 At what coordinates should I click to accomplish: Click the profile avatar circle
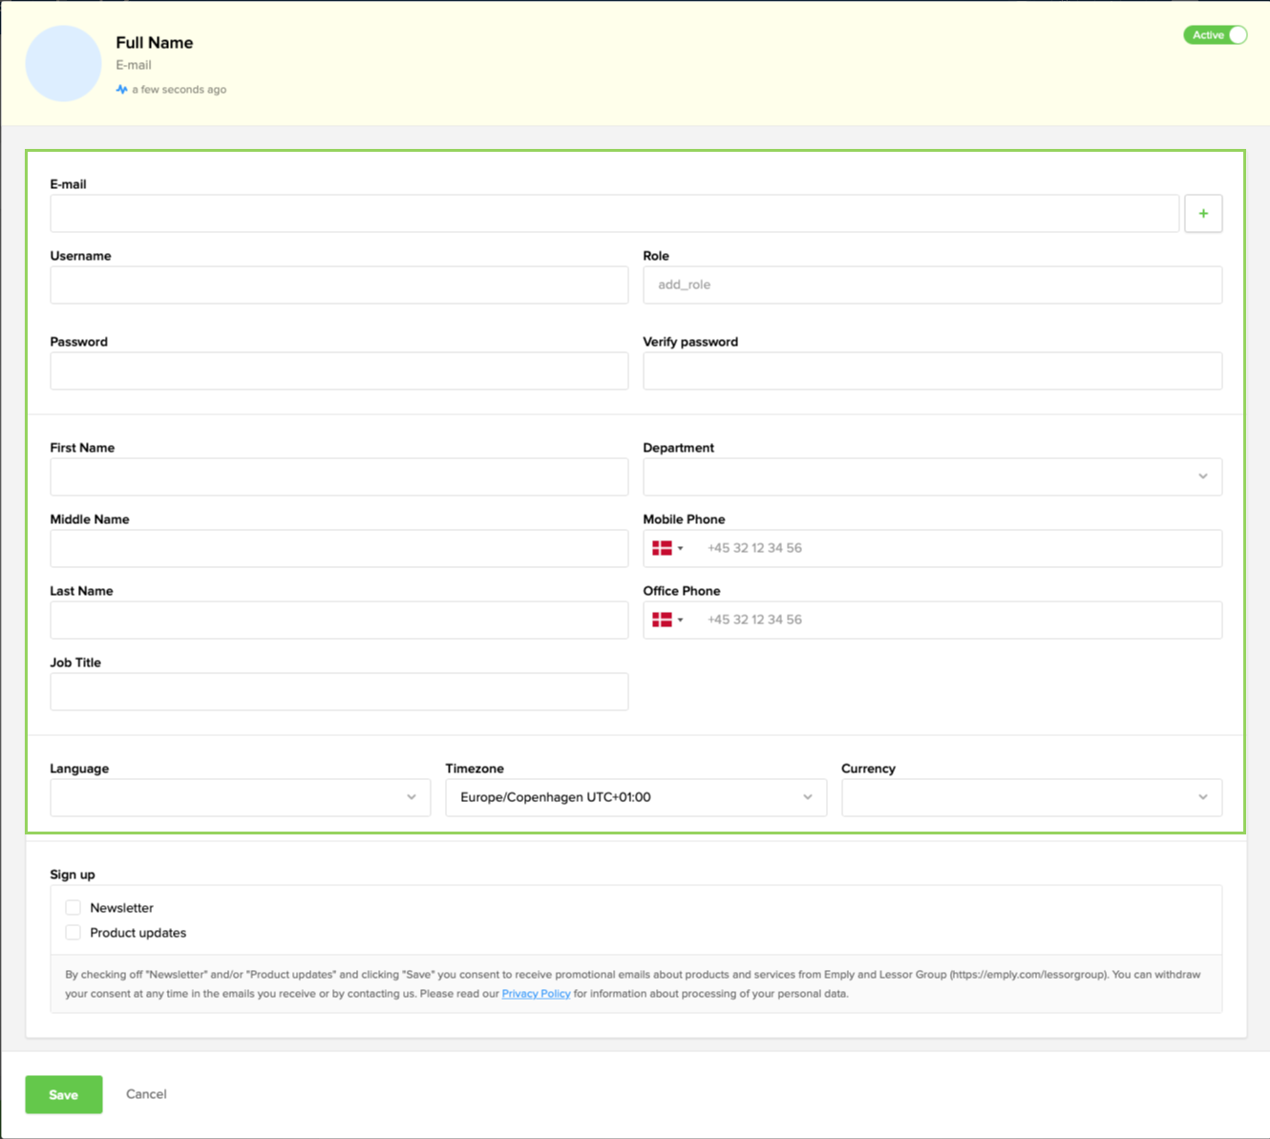(x=63, y=63)
